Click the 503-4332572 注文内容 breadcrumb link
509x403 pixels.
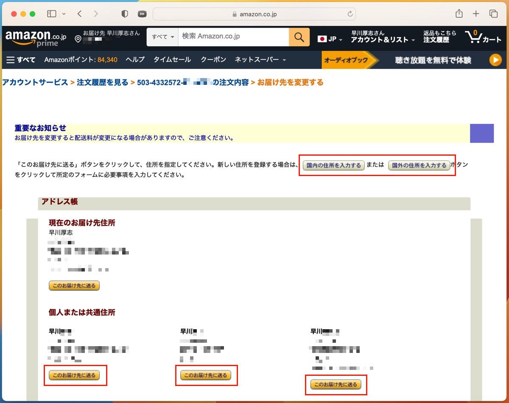[193, 82]
